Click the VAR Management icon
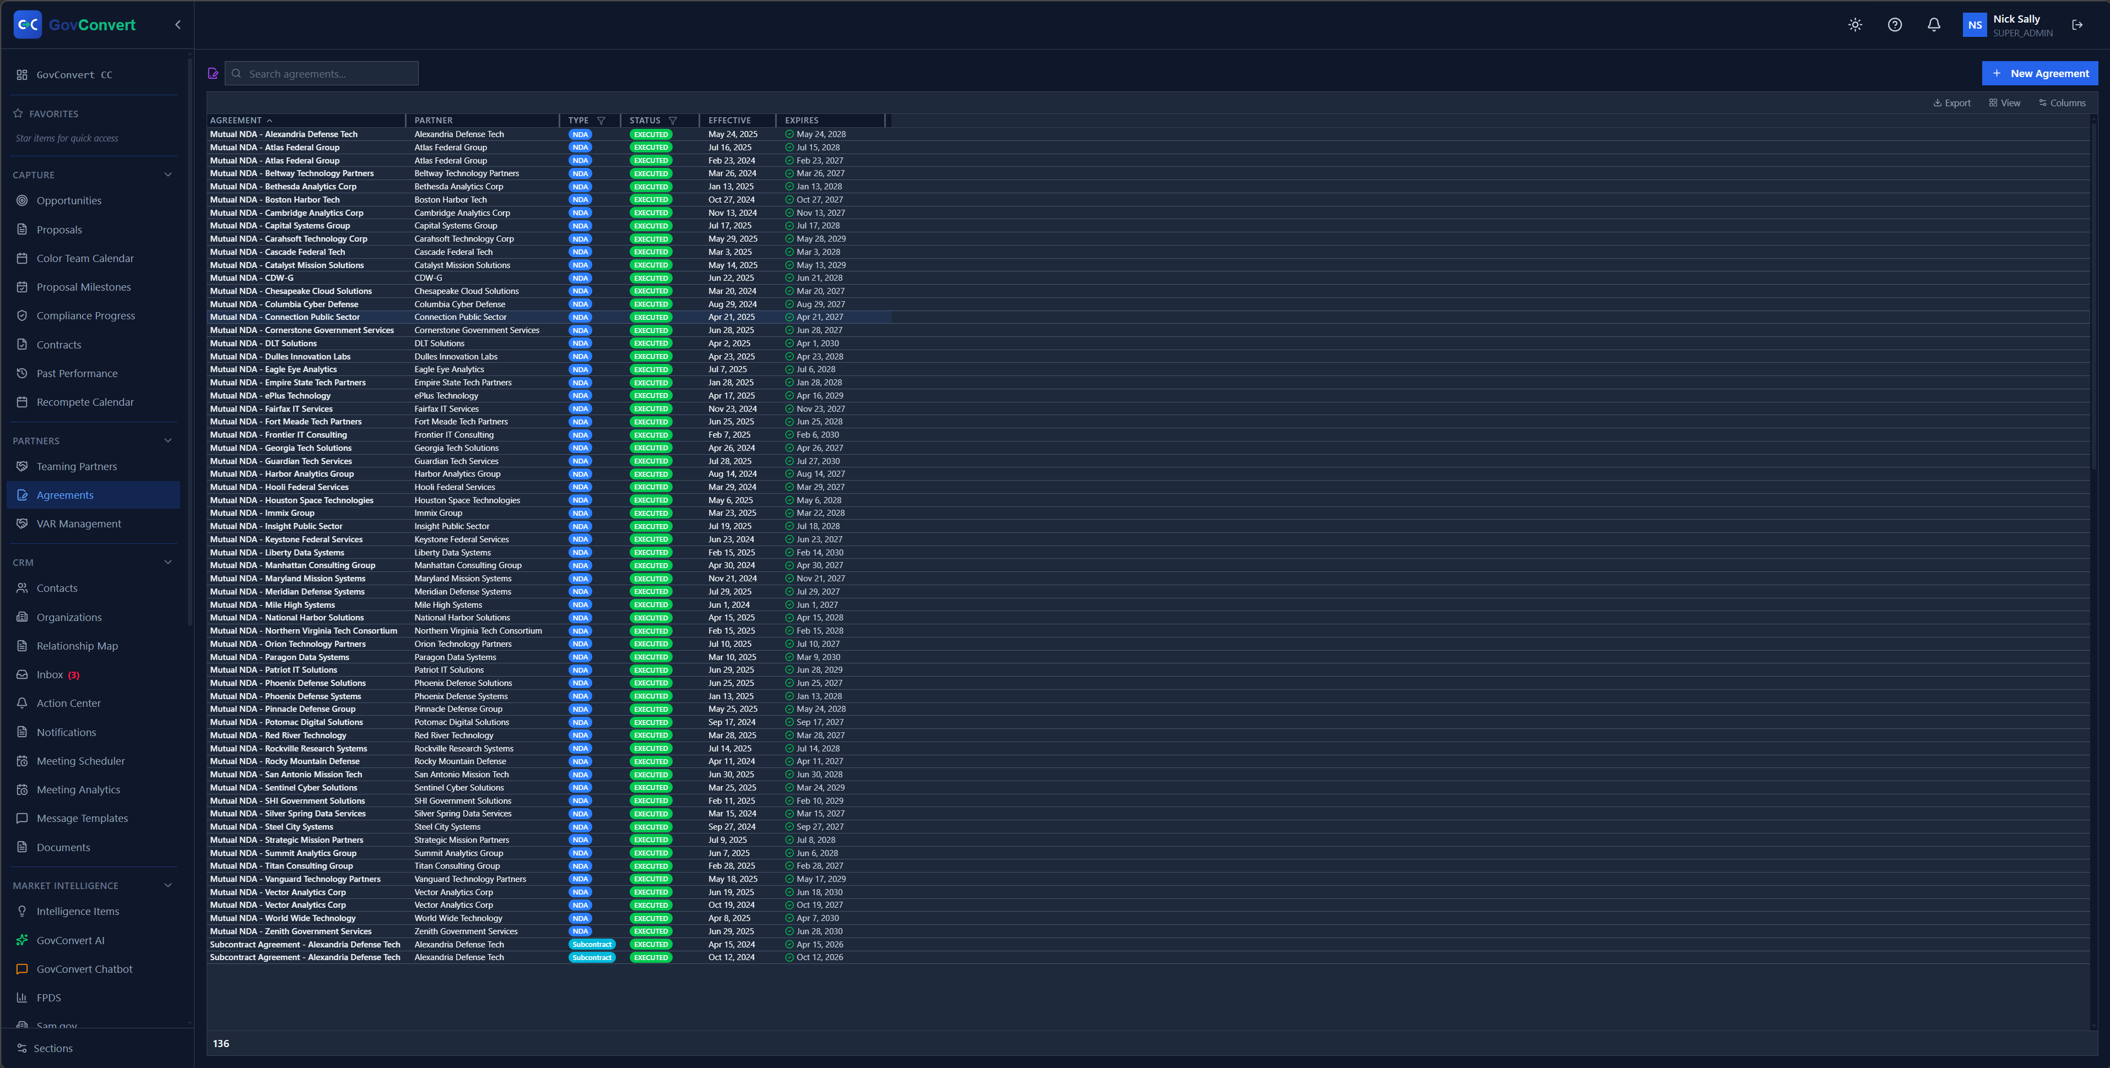Image resolution: width=2110 pixels, height=1068 pixels. [22, 524]
